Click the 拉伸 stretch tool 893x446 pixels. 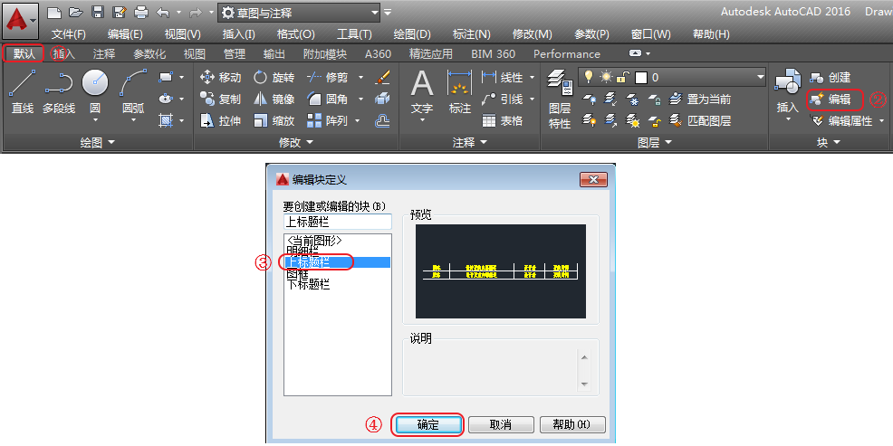[221, 120]
